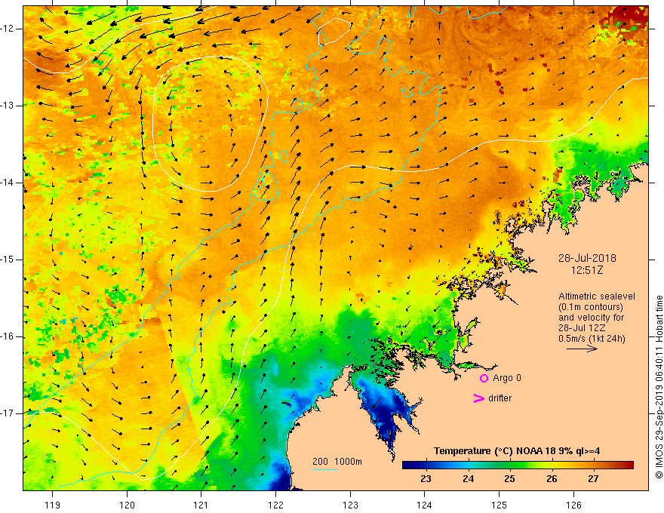Click the magenta drifter arrow symbol

click(x=478, y=398)
